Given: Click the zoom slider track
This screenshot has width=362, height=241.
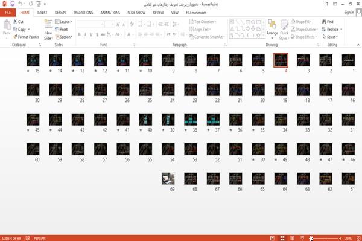Looking at the screenshot, I should coord(325,238).
